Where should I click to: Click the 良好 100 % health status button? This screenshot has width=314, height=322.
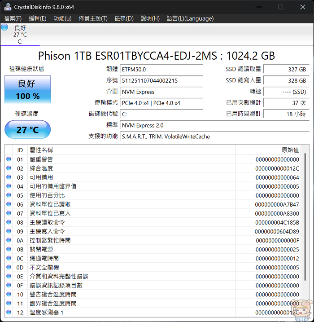pyautogui.click(x=28, y=90)
